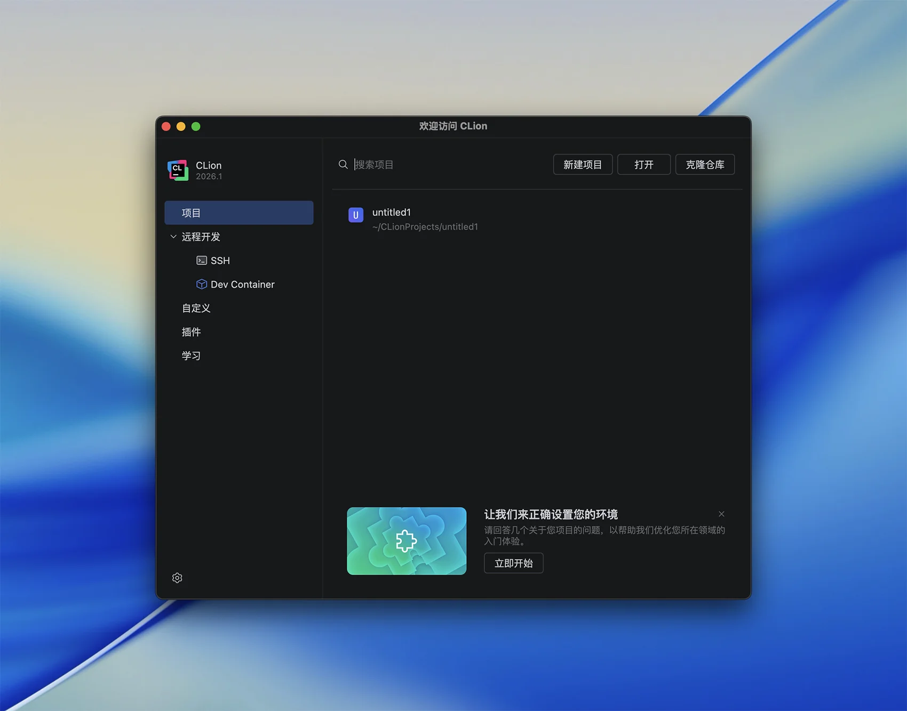Select SSH under remote development

point(220,261)
